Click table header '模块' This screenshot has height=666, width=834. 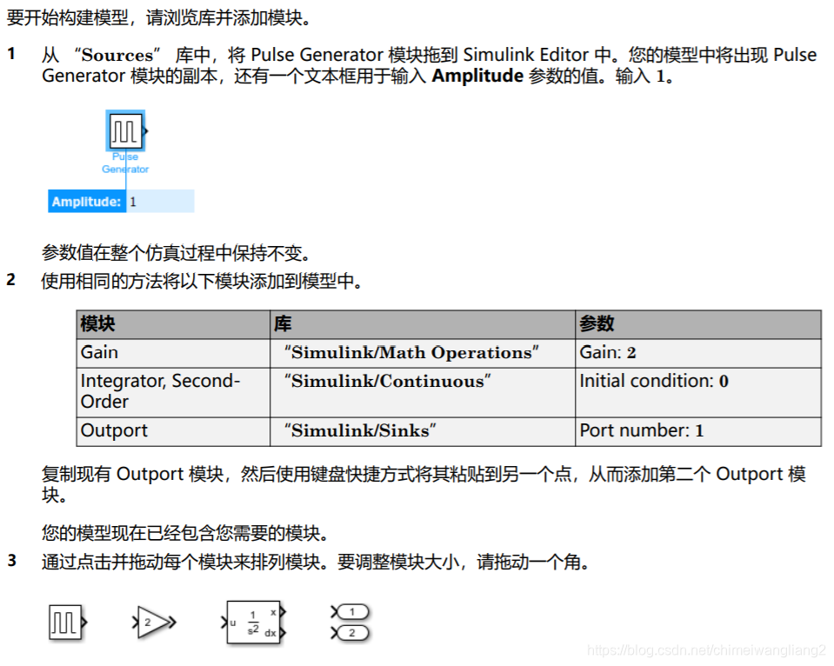click(x=173, y=324)
